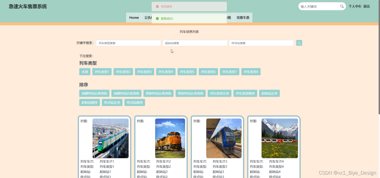
Task: Open the Home menu item
Action: pos(134,18)
